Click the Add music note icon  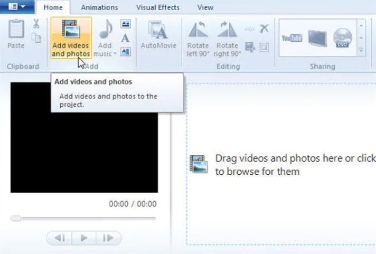coord(105,30)
